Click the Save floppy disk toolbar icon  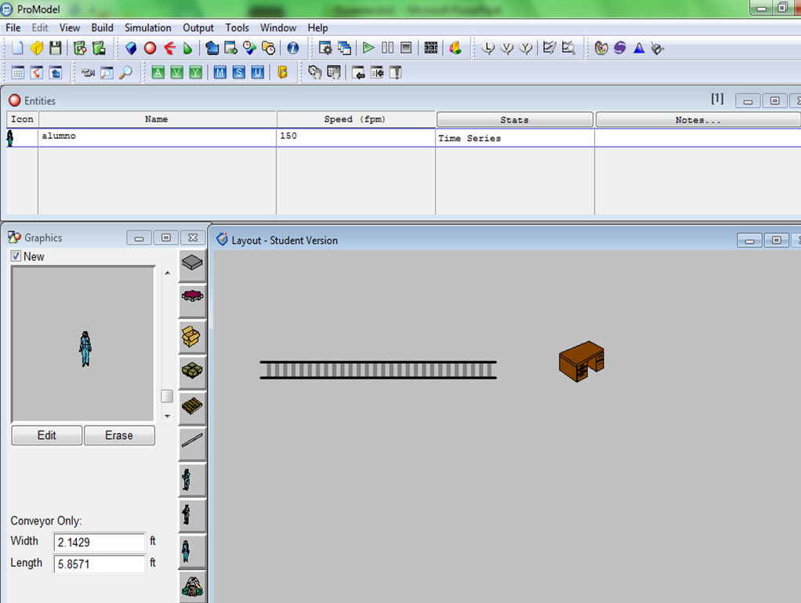[56, 49]
